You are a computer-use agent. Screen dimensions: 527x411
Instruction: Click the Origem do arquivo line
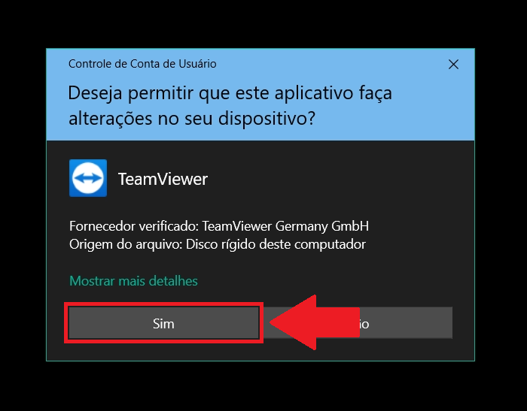(217, 244)
